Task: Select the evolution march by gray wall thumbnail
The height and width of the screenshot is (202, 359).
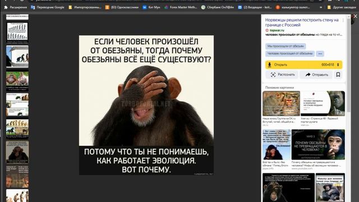Action: click(17, 56)
